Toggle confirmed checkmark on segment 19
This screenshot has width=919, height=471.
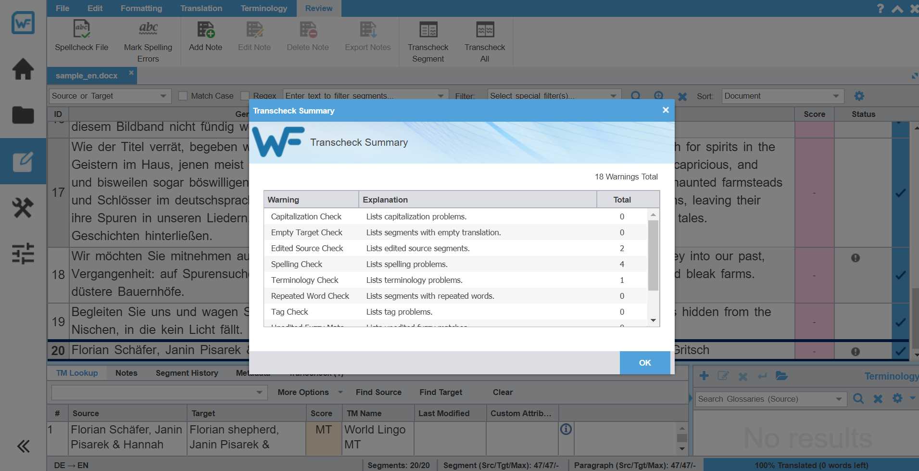(x=901, y=322)
